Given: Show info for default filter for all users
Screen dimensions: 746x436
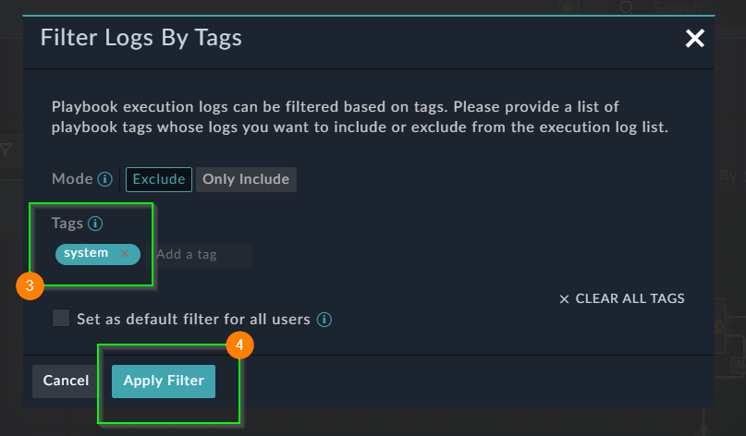Looking at the screenshot, I should pyautogui.click(x=324, y=320).
